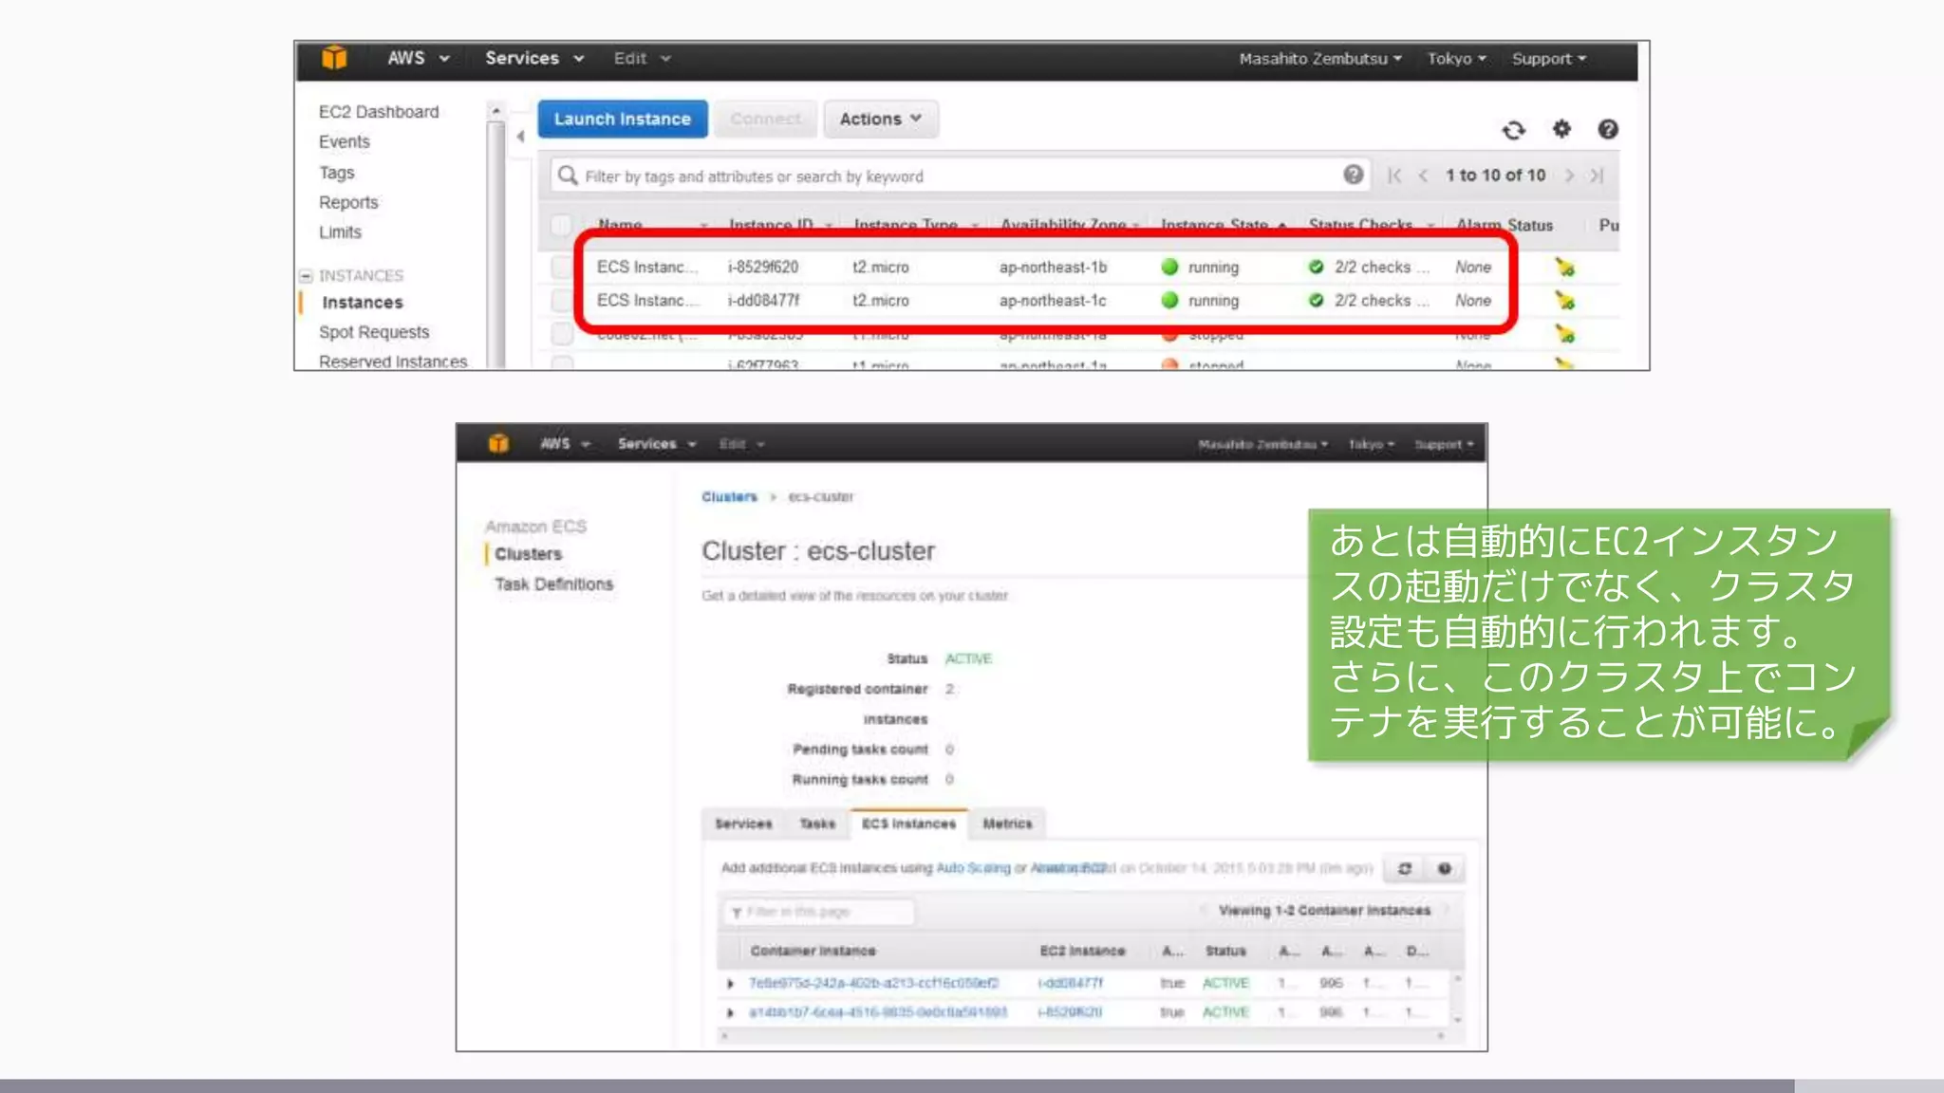The image size is (1944, 1093).
Task: Click tag icon in stopped instance row
Action: pos(1564,334)
